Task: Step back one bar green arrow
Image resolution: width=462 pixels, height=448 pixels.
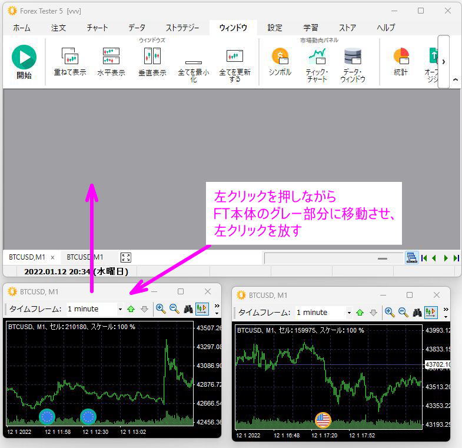Action: pyautogui.click(x=434, y=258)
